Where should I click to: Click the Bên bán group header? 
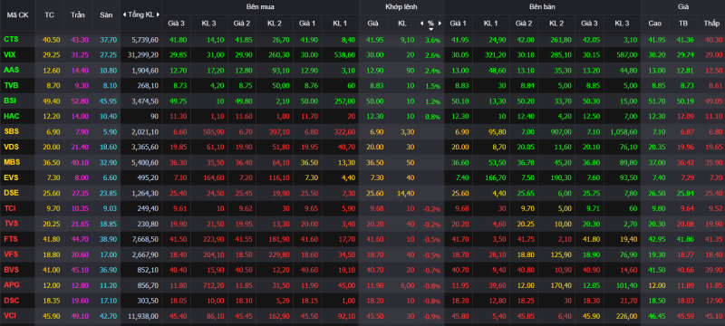(x=542, y=7)
